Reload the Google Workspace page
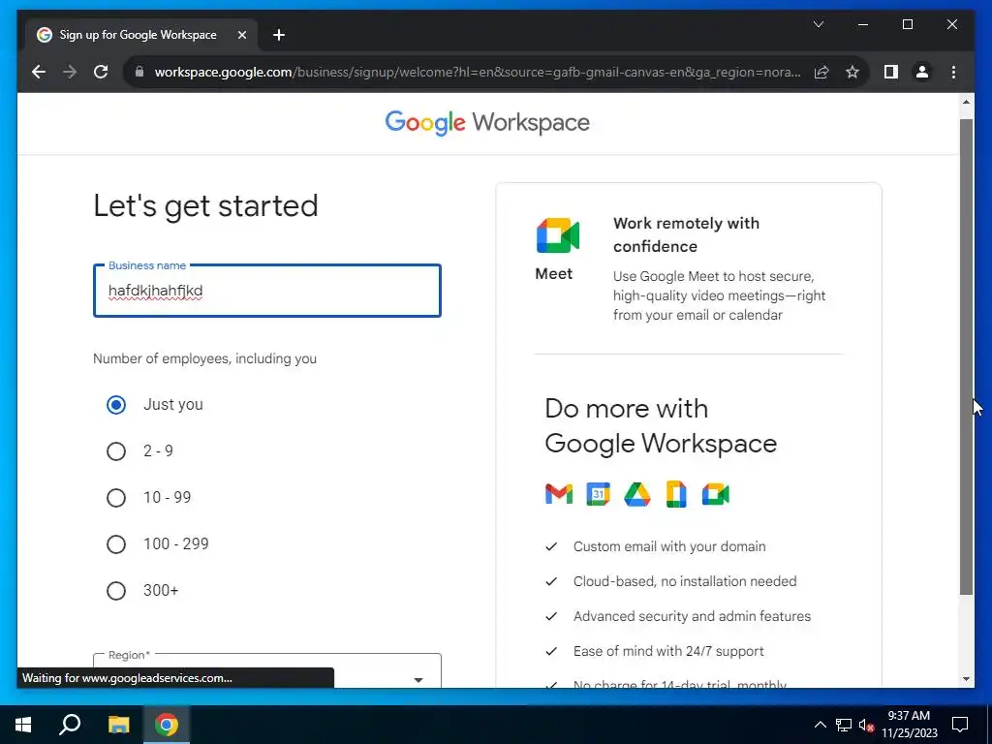Screen dimensions: 992x744 [101, 72]
